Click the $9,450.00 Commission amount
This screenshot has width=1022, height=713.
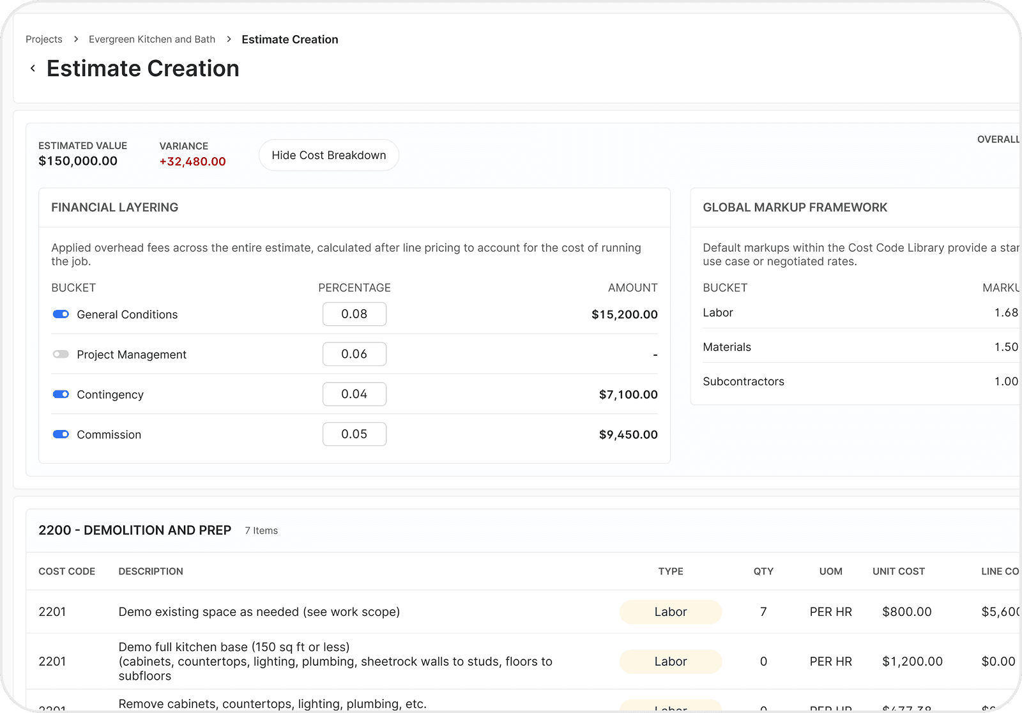coord(629,435)
